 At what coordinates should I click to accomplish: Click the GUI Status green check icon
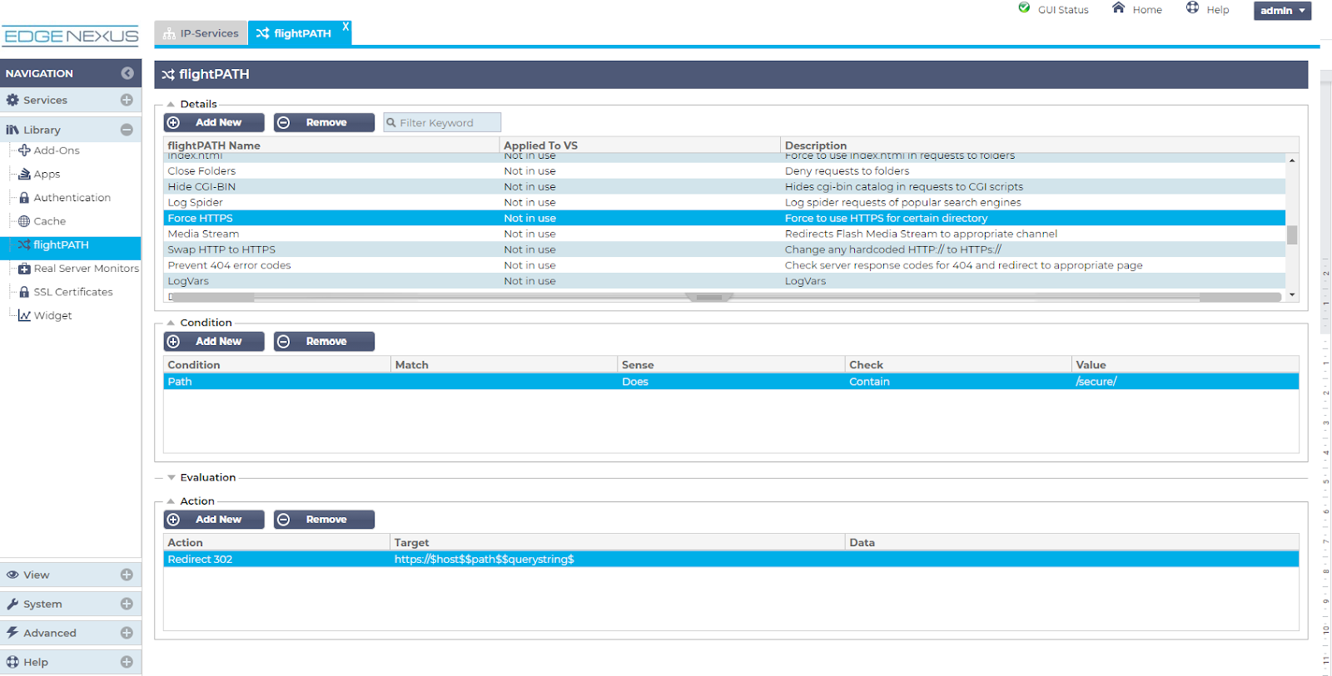[x=1024, y=8]
